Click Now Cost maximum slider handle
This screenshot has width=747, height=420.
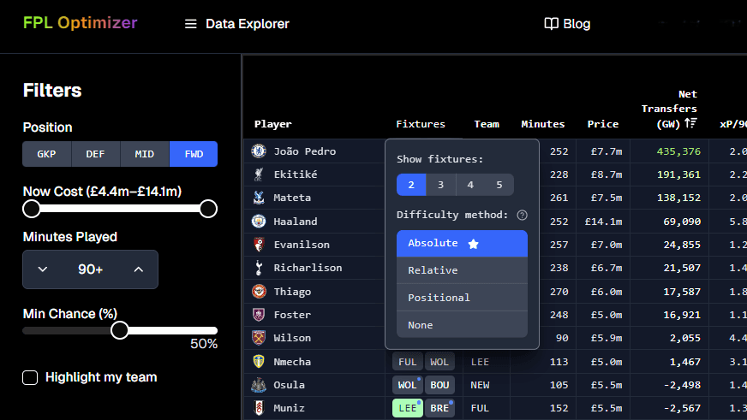pos(208,209)
